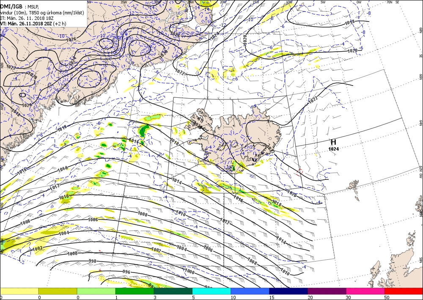
Task: Choose the navy legend color swatch
Action: point(288,291)
